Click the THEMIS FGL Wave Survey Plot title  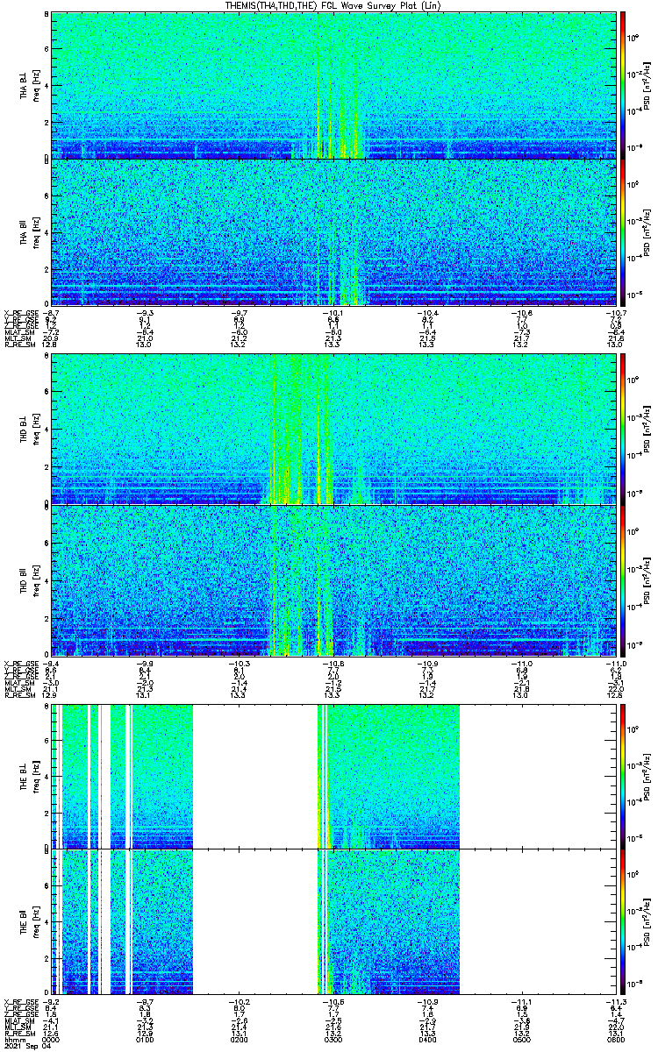pyautogui.click(x=333, y=5)
